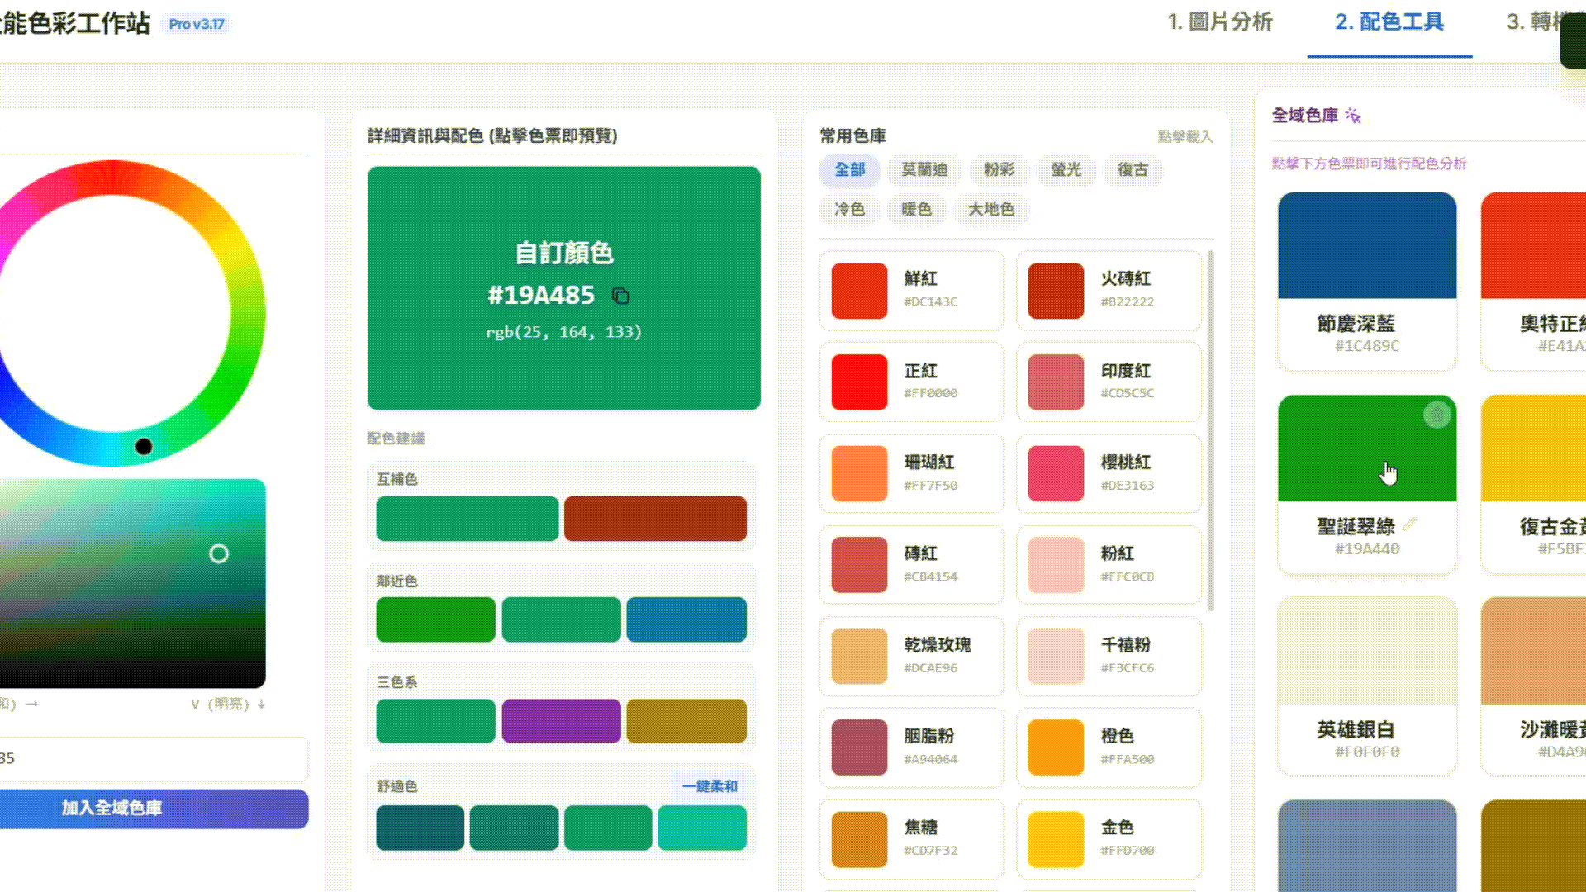
Task: Select the purple swatch in 三色系 row
Action: click(561, 720)
